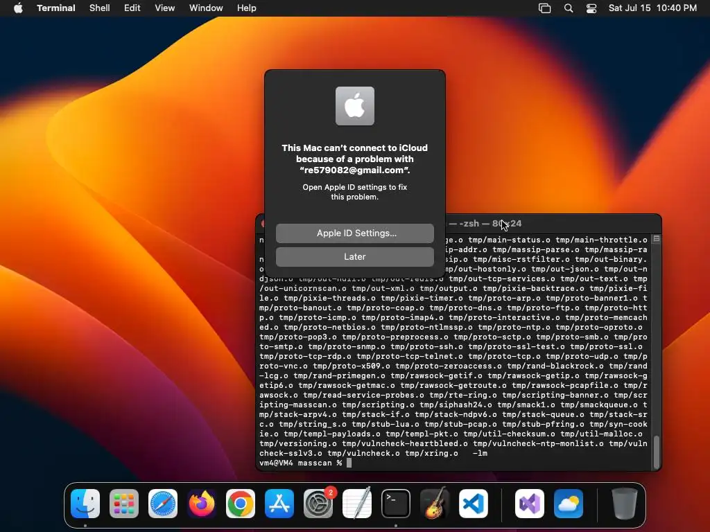Viewport: 710px width, 532px height.
Task: Click the split pane icon in Terminal
Action: pos(657,238)
